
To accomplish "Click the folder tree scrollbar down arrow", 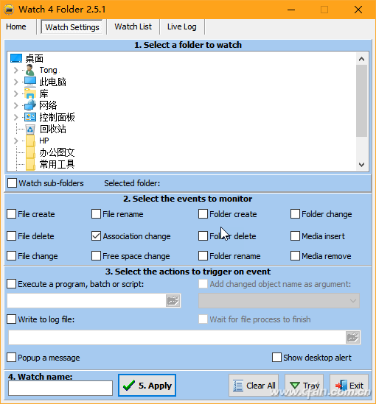I will click(361, 165).
